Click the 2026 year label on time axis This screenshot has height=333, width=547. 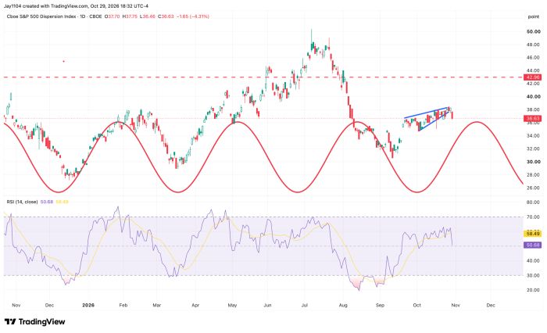[x=88, y=305]
